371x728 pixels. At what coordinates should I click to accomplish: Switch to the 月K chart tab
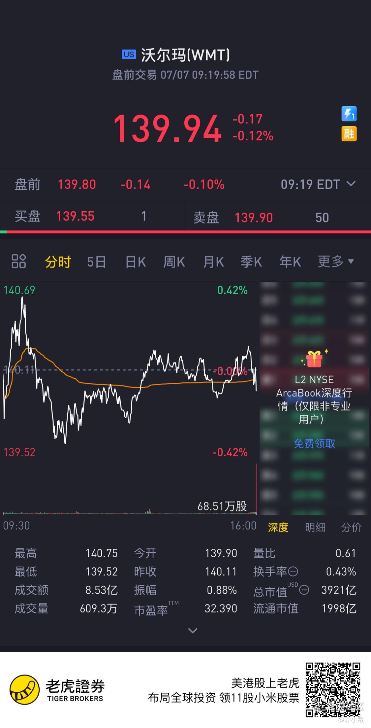click(214, 262)
